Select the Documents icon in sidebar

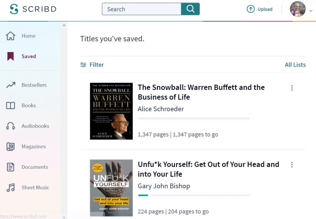[10, 167]
